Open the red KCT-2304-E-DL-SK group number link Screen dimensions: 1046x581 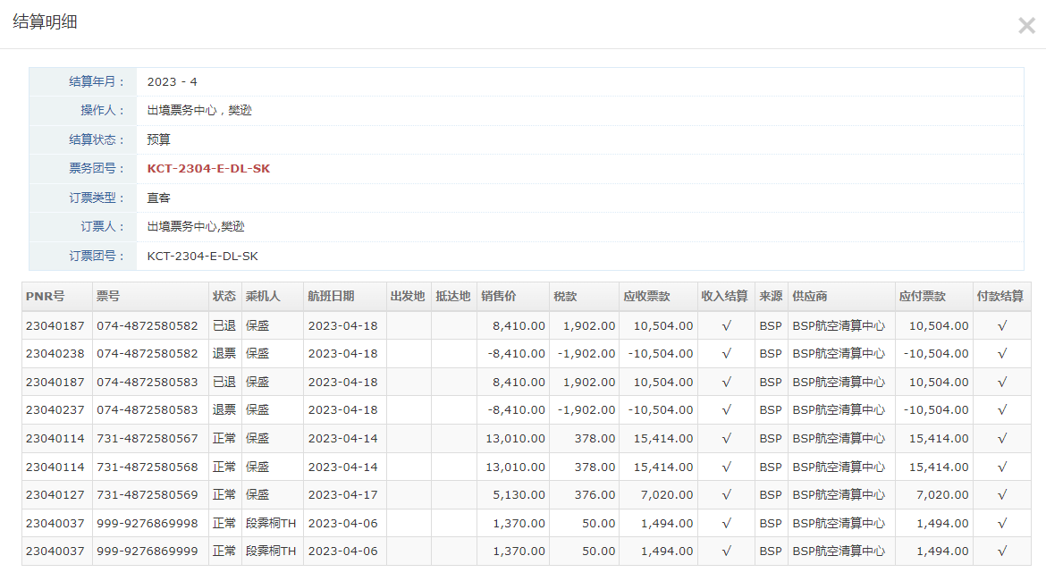point(208,169)
